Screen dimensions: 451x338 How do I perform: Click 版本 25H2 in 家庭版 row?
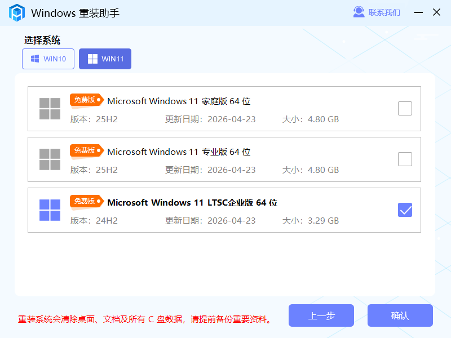[x=94, y=119]
